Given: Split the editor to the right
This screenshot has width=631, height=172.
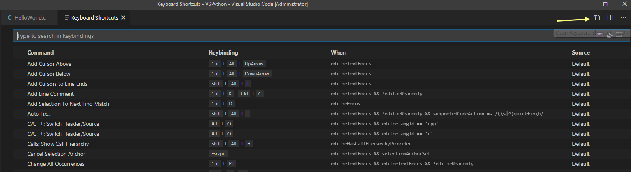Looking at the screenshot, I should tap(610, 17).
